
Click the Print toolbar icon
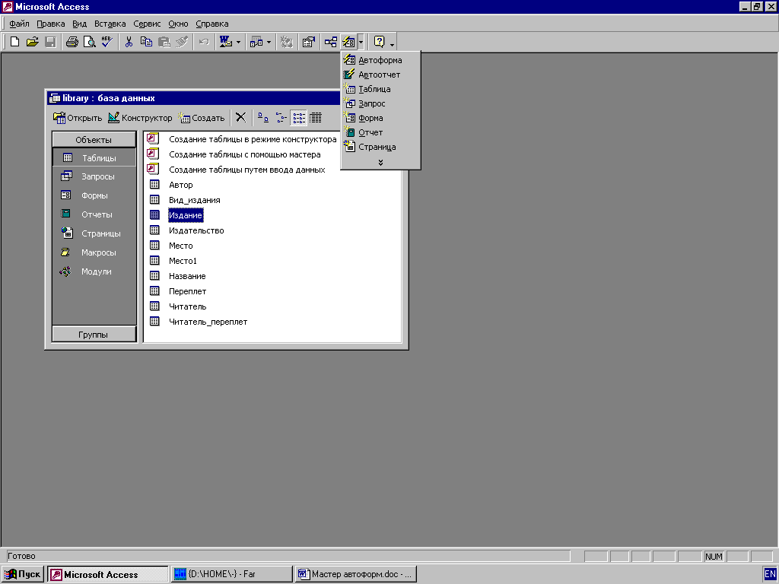tap(72, 43)
